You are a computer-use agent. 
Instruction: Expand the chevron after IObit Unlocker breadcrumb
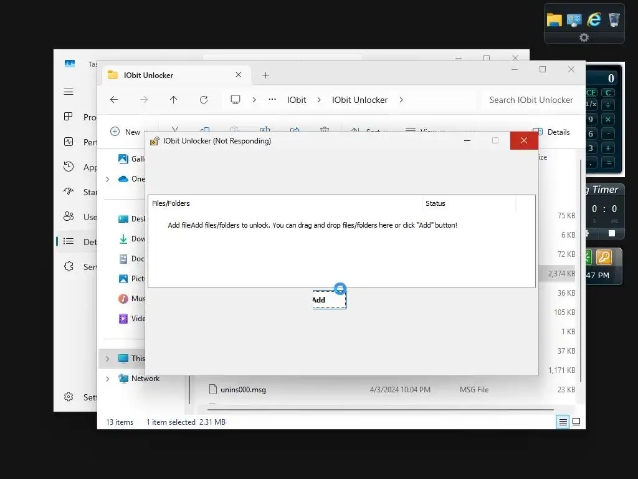[x=401, y=100]
